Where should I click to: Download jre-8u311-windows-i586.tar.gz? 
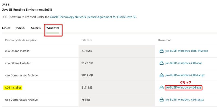coord(185,75)
